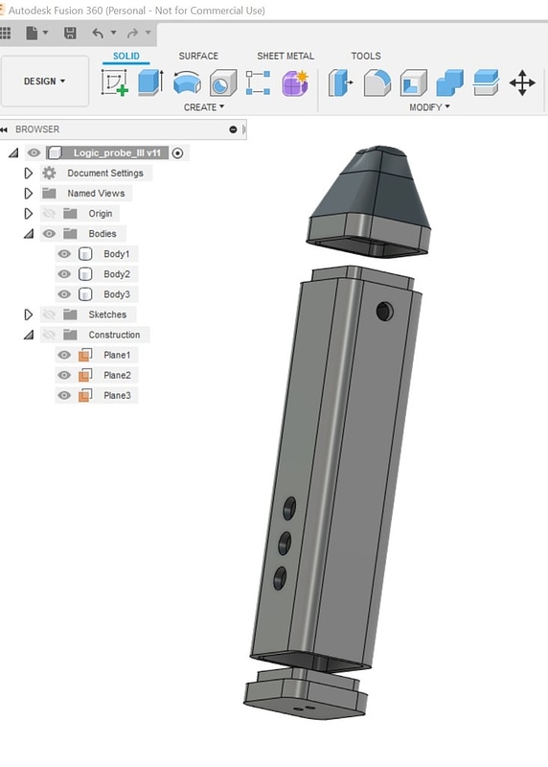Screen dimensions: 548x767
Task: Open the data panel grid icon
Action: coord(5,33)
